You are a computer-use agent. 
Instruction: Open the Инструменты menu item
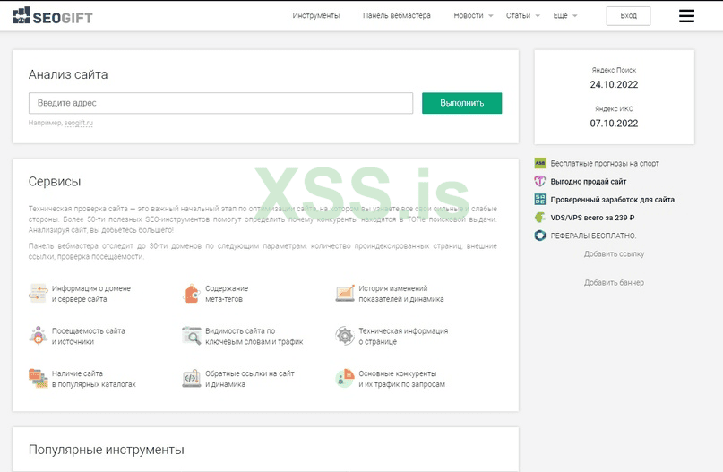(316, 15)
